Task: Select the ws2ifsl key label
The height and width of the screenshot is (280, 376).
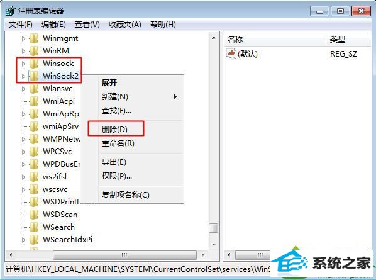Action: (x=55, y=177)
